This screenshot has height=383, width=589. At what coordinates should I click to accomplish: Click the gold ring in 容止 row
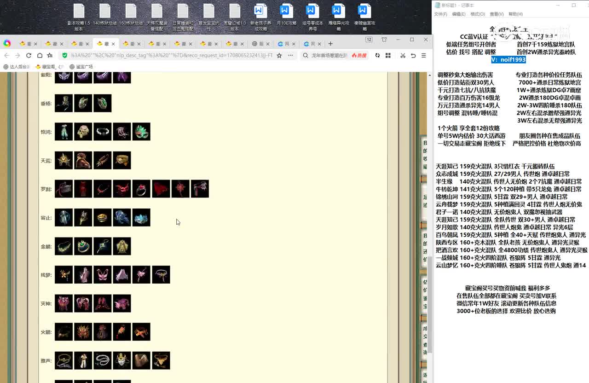pos(103,217)
